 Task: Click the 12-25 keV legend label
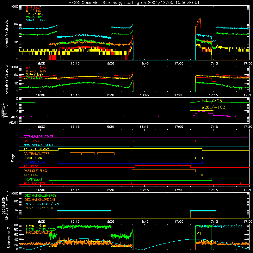35,14
